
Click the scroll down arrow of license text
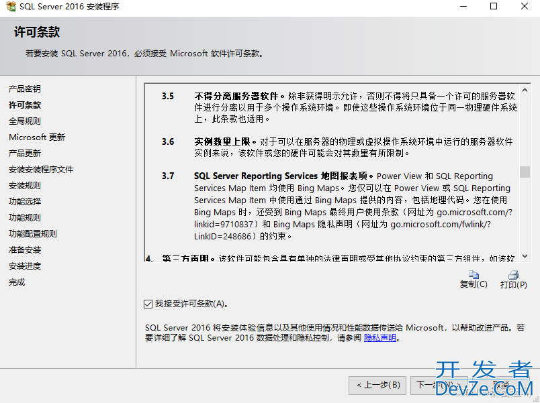pyautogui.click(x=525, y=256)
